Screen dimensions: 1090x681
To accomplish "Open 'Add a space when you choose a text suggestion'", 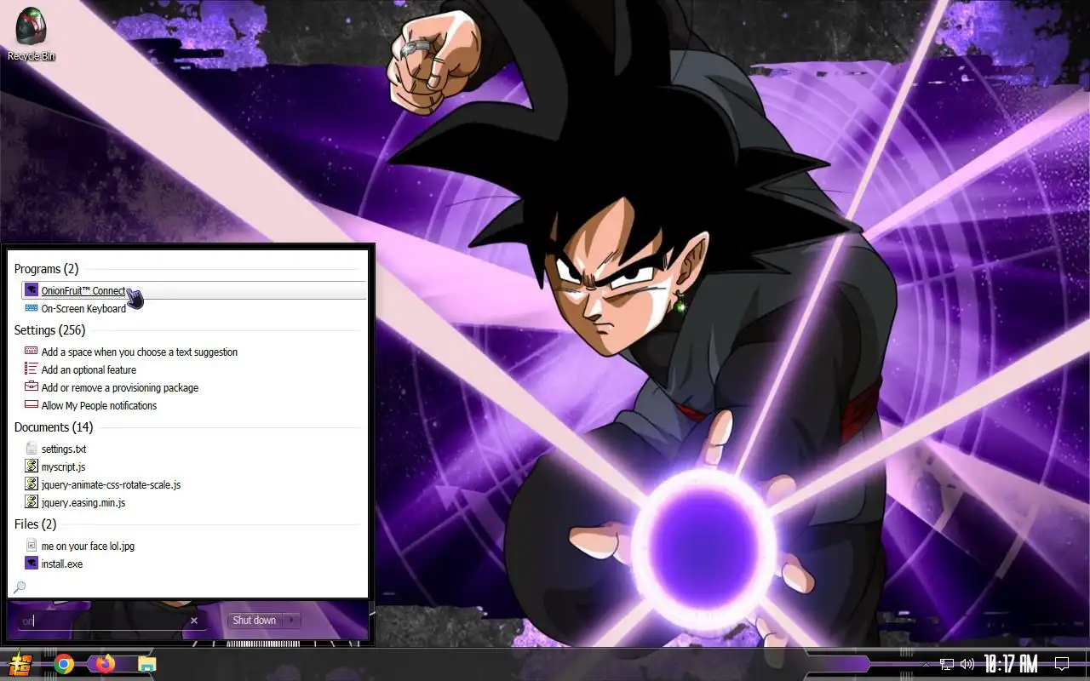I will tap(140, 352).
